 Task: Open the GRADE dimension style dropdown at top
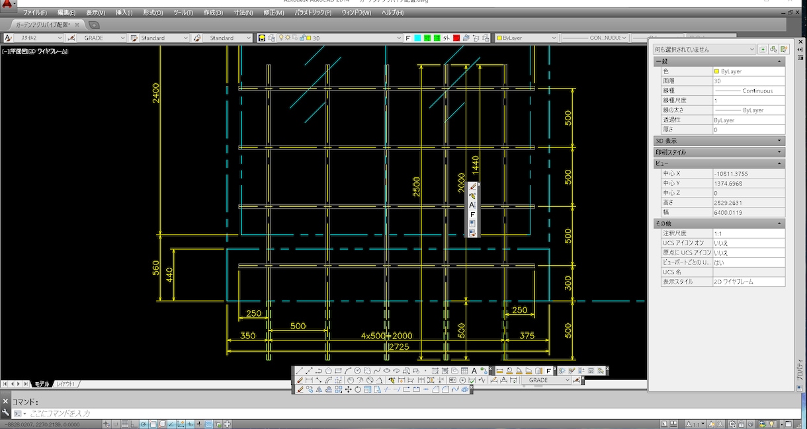(101, 38)
